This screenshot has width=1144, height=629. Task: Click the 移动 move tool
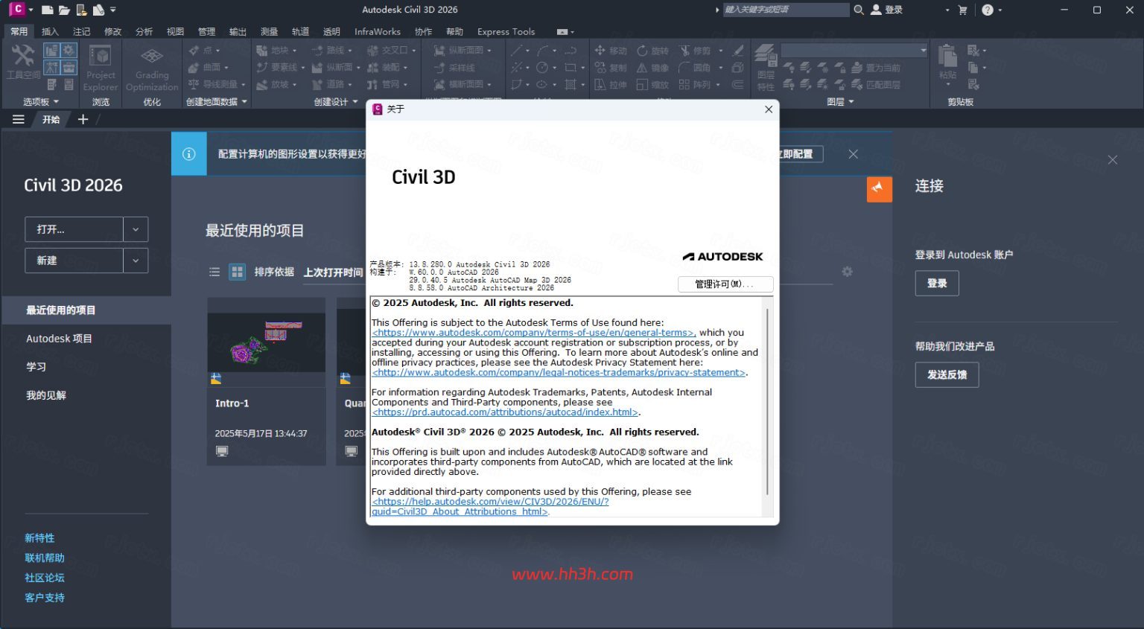coord(611,51)
